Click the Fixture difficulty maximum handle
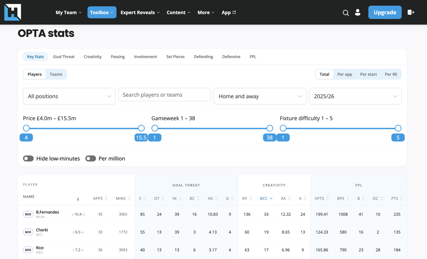Screen dimensions: 427x259 click(x=398, y=128)
